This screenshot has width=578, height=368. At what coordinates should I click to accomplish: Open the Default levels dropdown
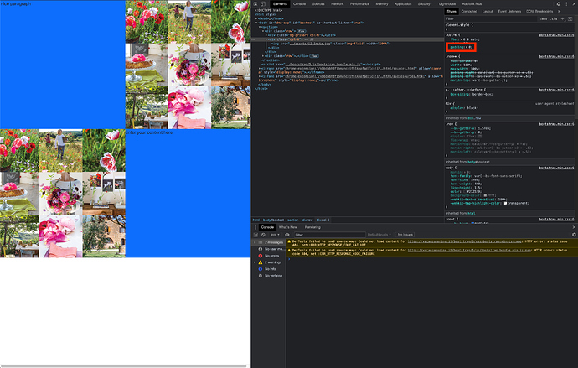click(x=379, y=235)
